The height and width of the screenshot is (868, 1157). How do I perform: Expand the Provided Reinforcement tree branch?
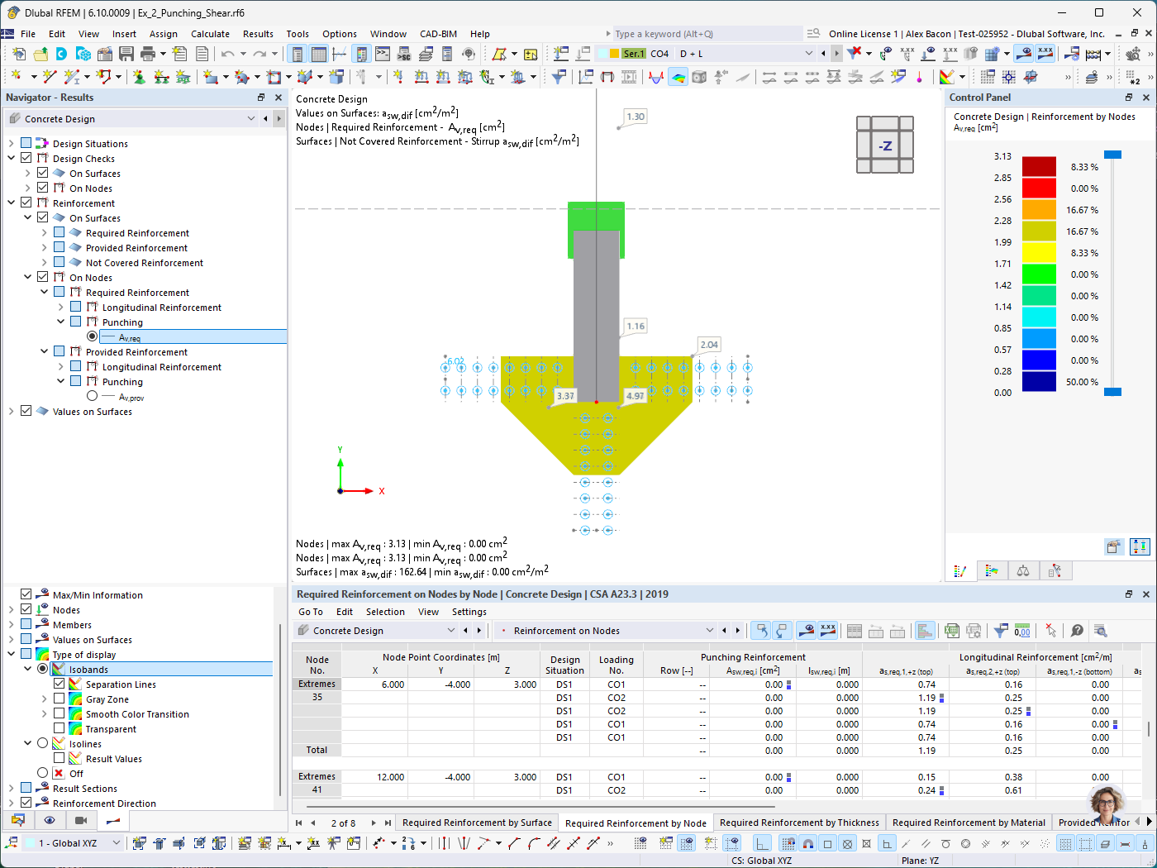point(42,351)
